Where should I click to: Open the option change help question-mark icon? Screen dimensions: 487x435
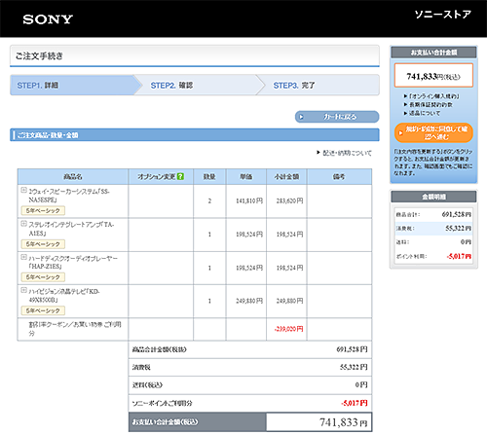(x=181, y=176)
